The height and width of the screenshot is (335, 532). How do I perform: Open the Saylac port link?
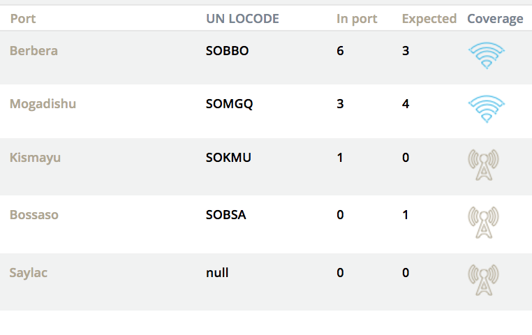[x=28, y=273]
